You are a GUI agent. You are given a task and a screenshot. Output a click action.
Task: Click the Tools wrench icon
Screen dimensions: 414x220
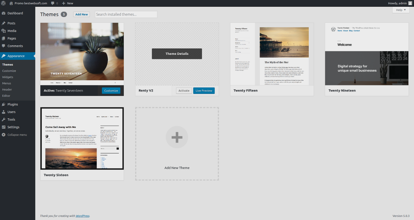[x=4, y=120]
